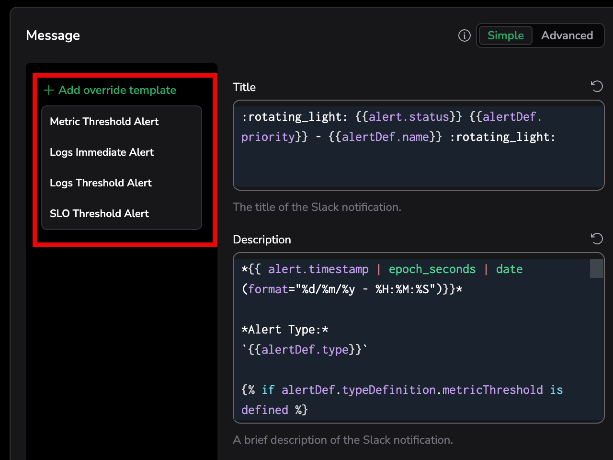Reset the Title field with revert icon
613x460 pixels.
[x=596, y=86]
